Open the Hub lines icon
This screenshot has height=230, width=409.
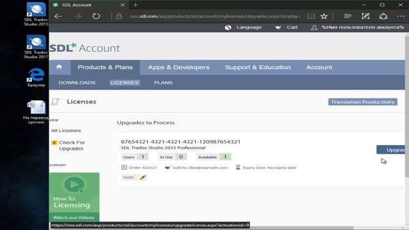click(348, 16)
